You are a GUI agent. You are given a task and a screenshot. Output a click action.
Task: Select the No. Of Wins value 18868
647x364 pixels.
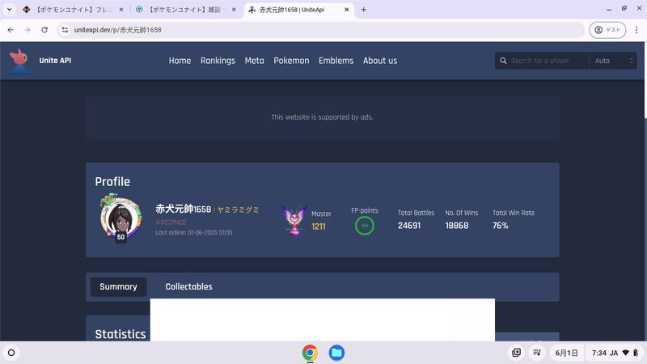457,226
